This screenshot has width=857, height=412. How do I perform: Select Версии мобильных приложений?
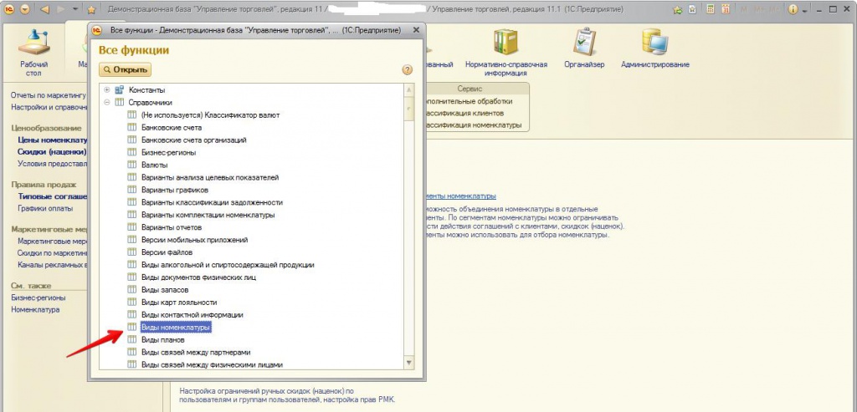click(x=194, y=240)
